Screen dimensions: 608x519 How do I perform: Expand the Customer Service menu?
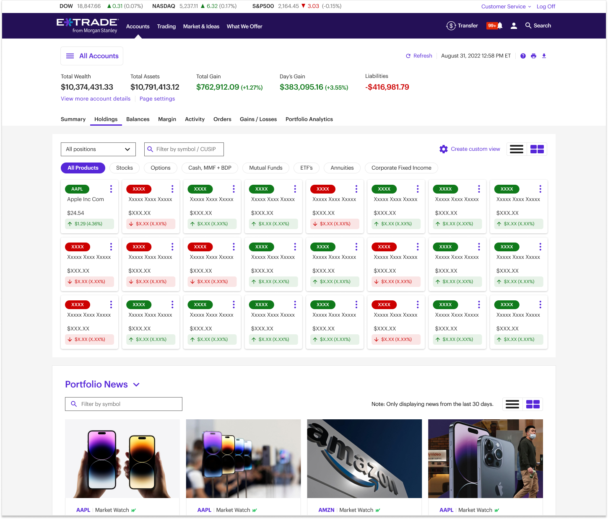506,6
